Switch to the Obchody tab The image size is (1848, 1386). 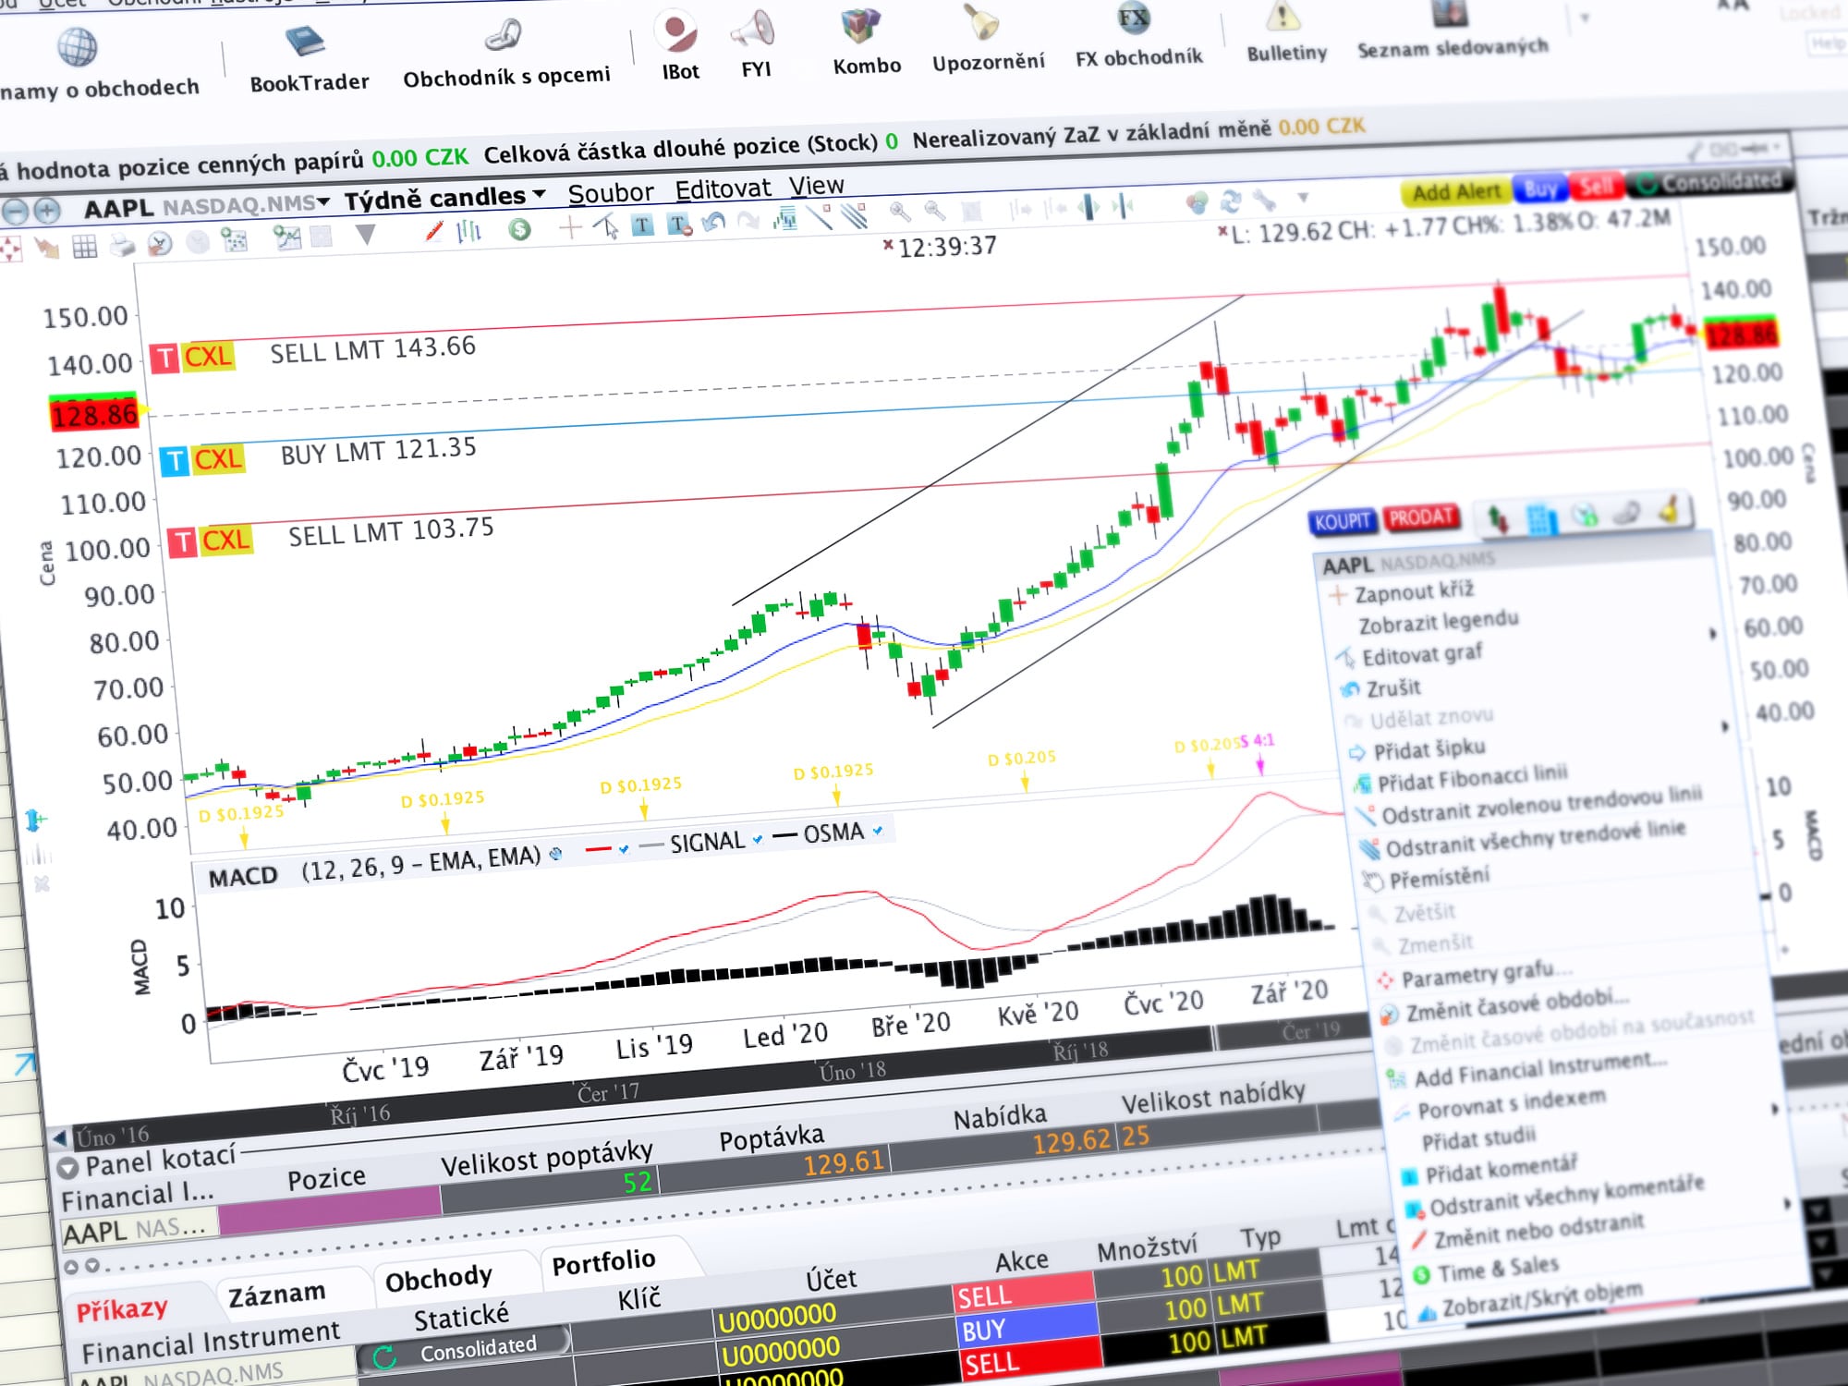tap(438, 1279)
